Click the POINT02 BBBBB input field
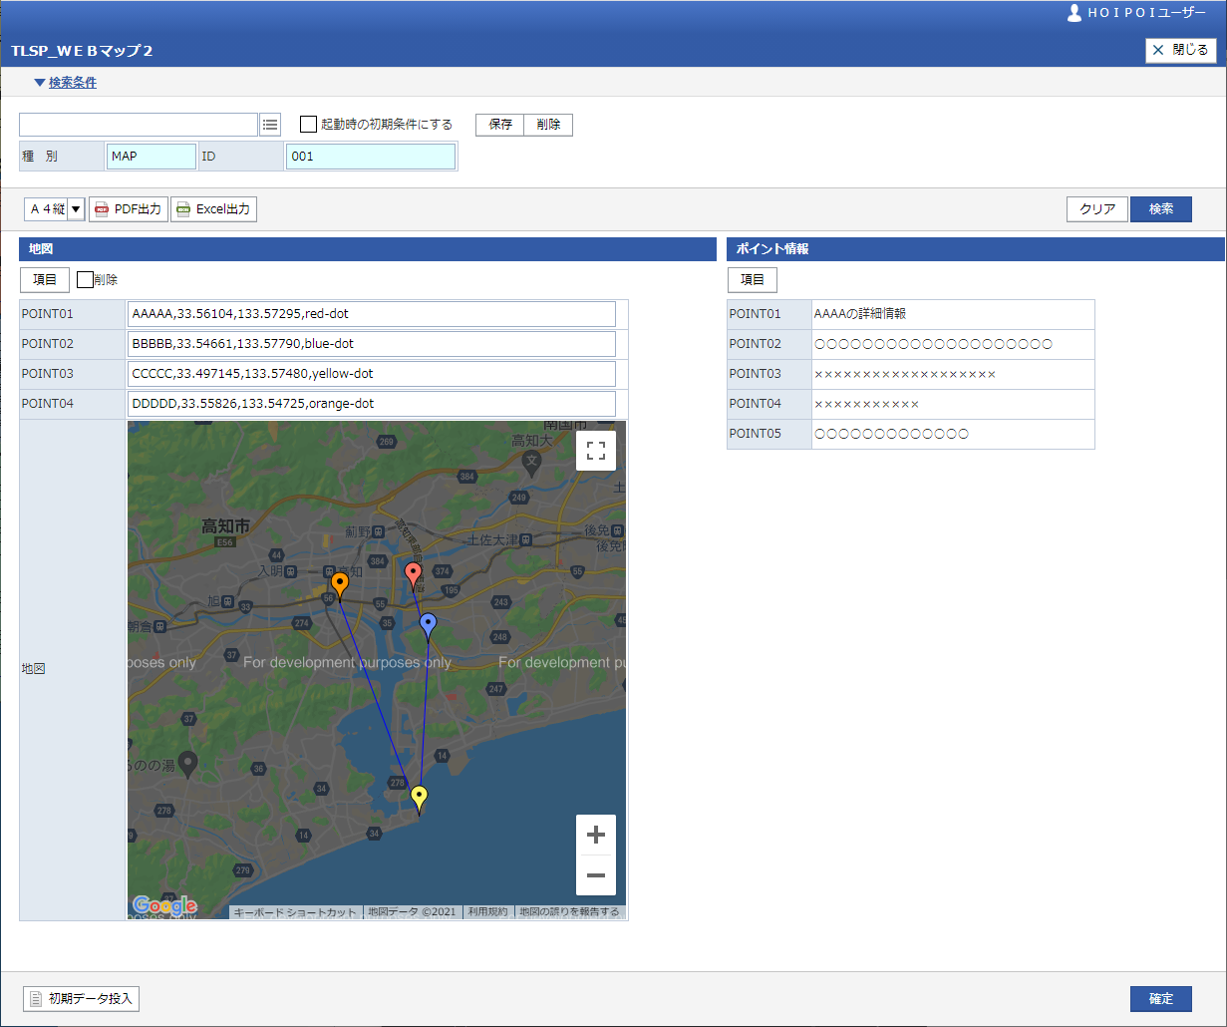This screenshot has width=1227, height=1027. [372, 344]
